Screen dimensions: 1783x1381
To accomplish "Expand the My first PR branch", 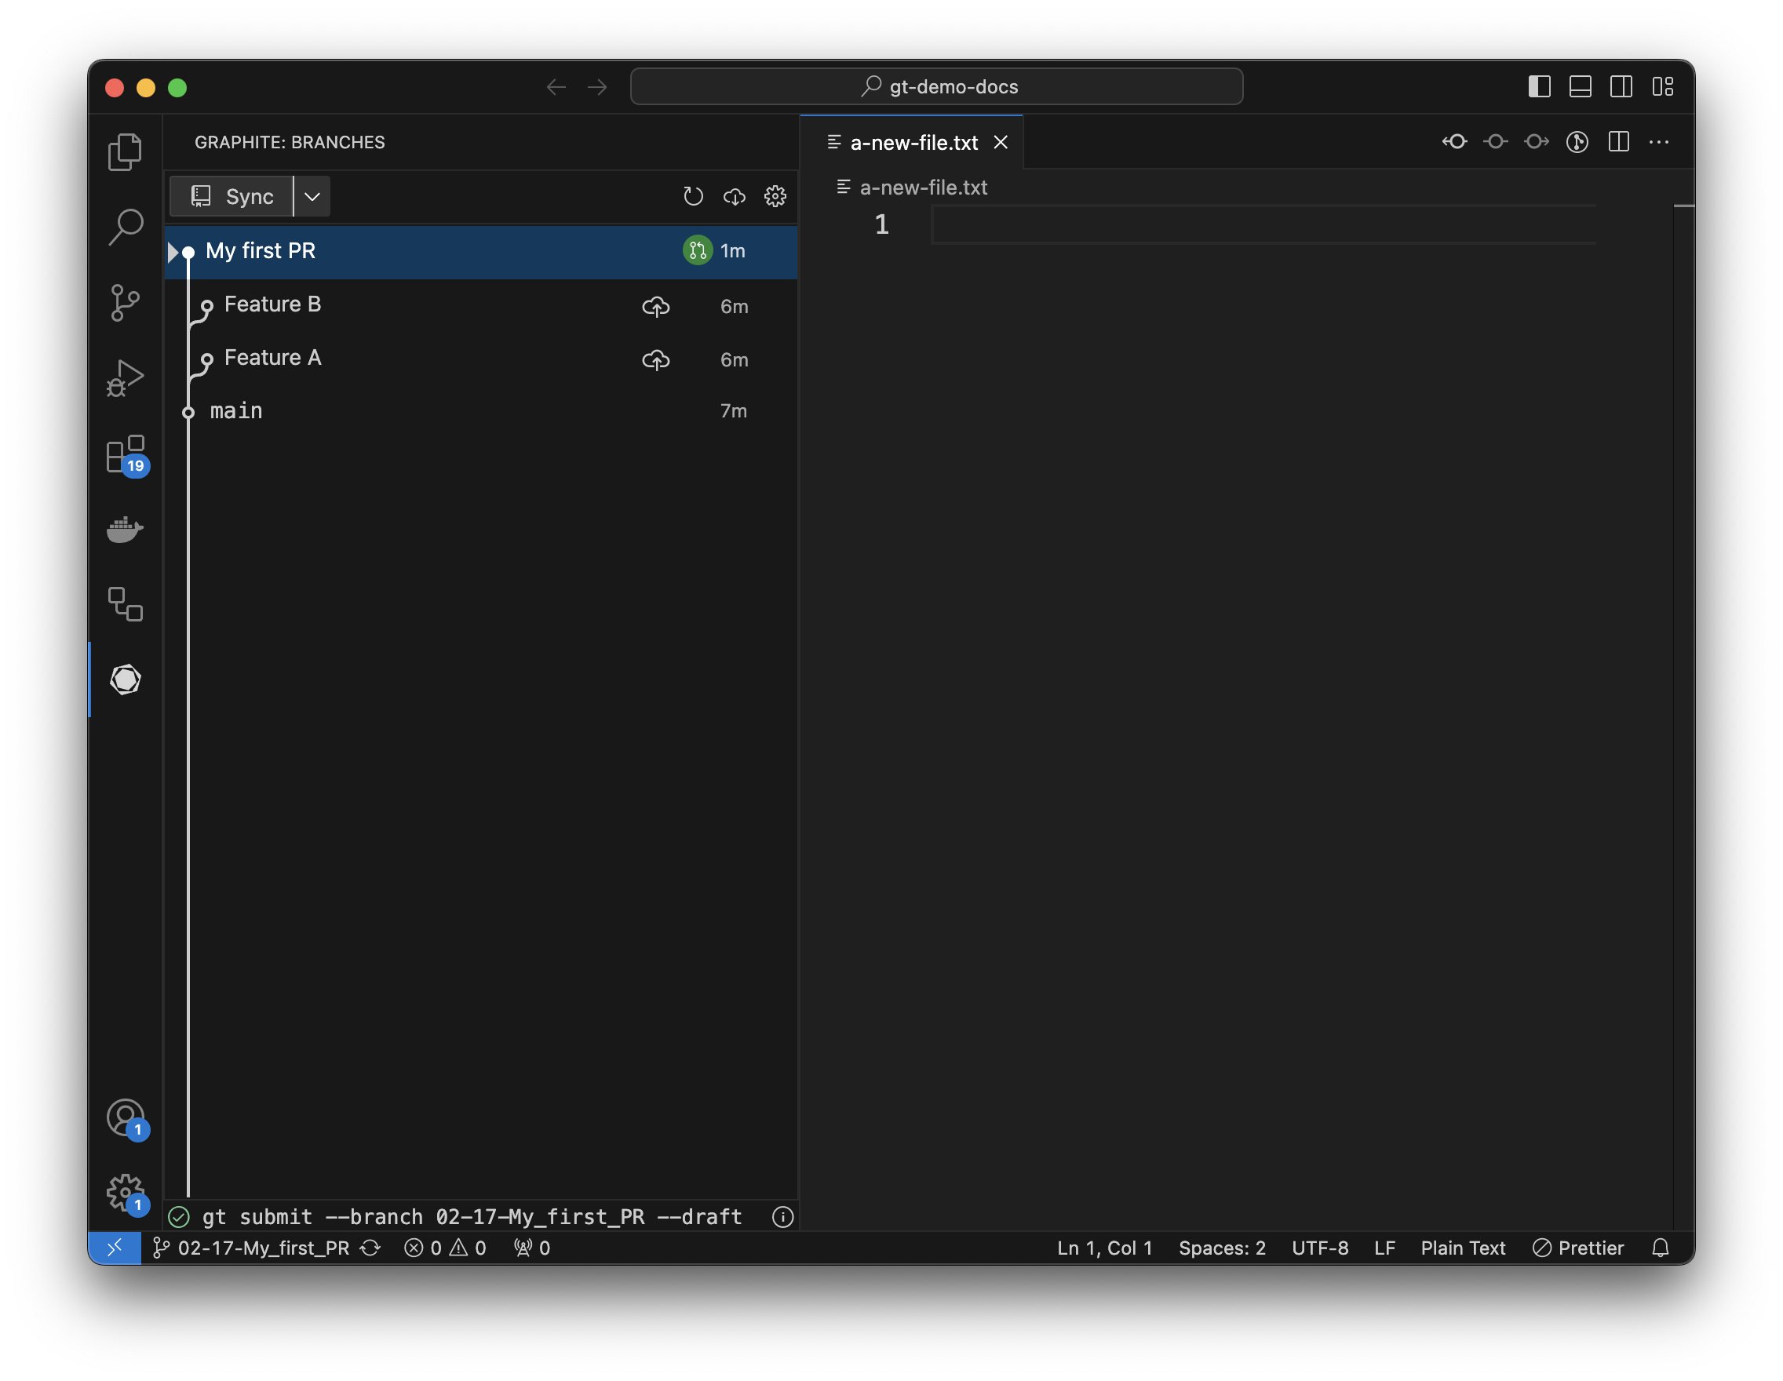I will tap(173, 252).
